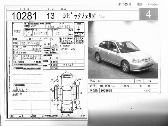The height and width of the screenshot is (126, 168).
Task: Select the sales point text WSRS . ABS
Action: [x=68, y=49]
